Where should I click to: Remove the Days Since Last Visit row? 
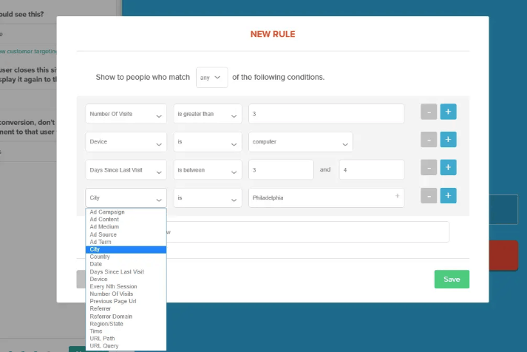pyautogui.click(x=429, y=167)
